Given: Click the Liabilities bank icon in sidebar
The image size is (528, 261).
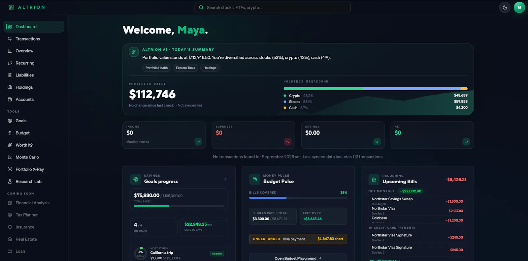Looking at the screenshot, I should [10, 75].
